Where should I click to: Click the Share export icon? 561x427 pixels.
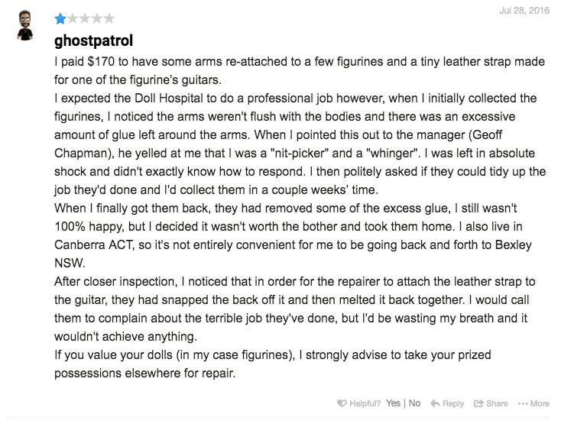click(x=478, y=403)
